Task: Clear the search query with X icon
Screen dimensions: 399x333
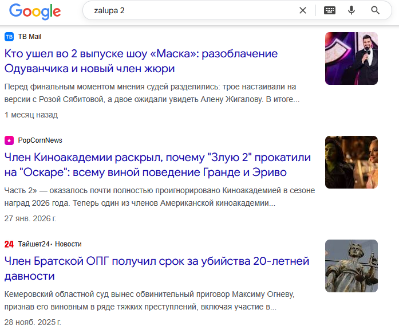Action: [x=303, y=10]
